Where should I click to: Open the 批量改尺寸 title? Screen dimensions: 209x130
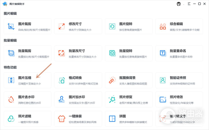77,51
